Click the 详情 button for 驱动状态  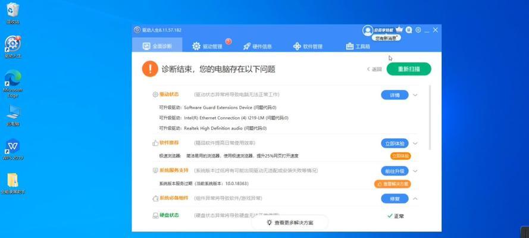(395, 95)
